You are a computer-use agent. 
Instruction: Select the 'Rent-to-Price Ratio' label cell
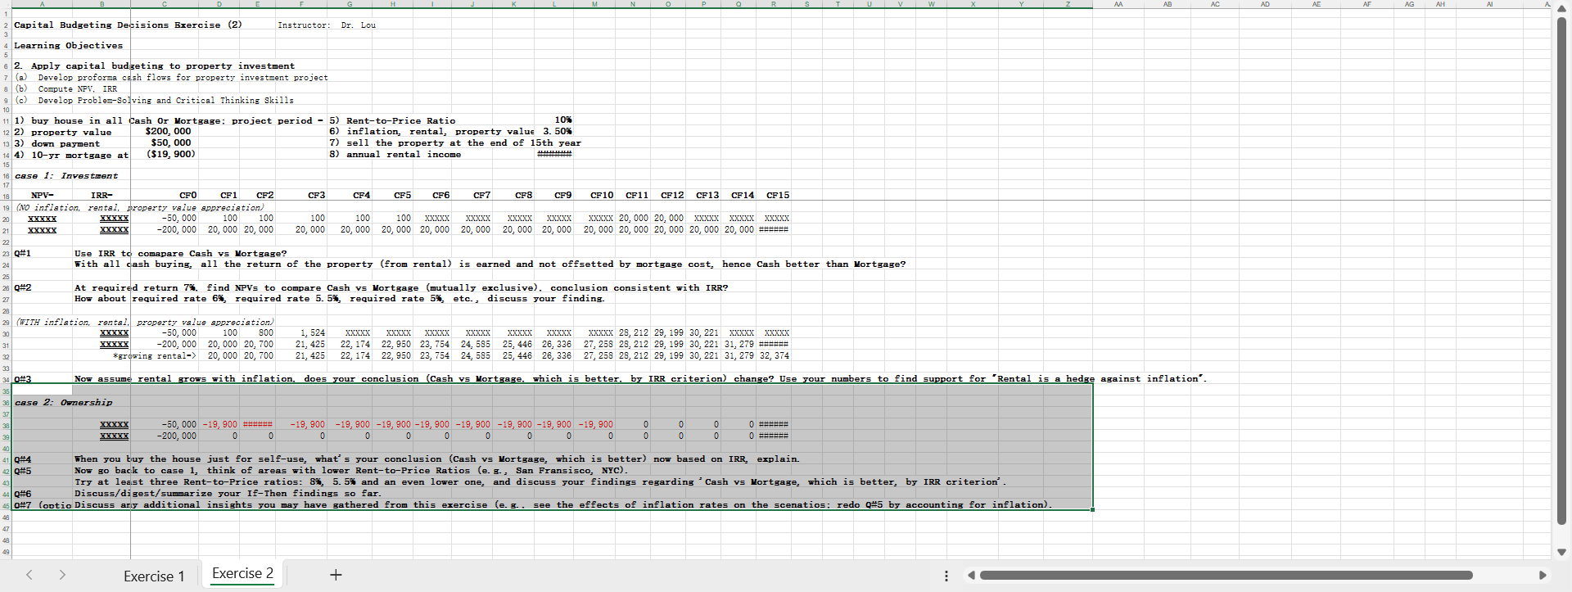click(392, 120)
